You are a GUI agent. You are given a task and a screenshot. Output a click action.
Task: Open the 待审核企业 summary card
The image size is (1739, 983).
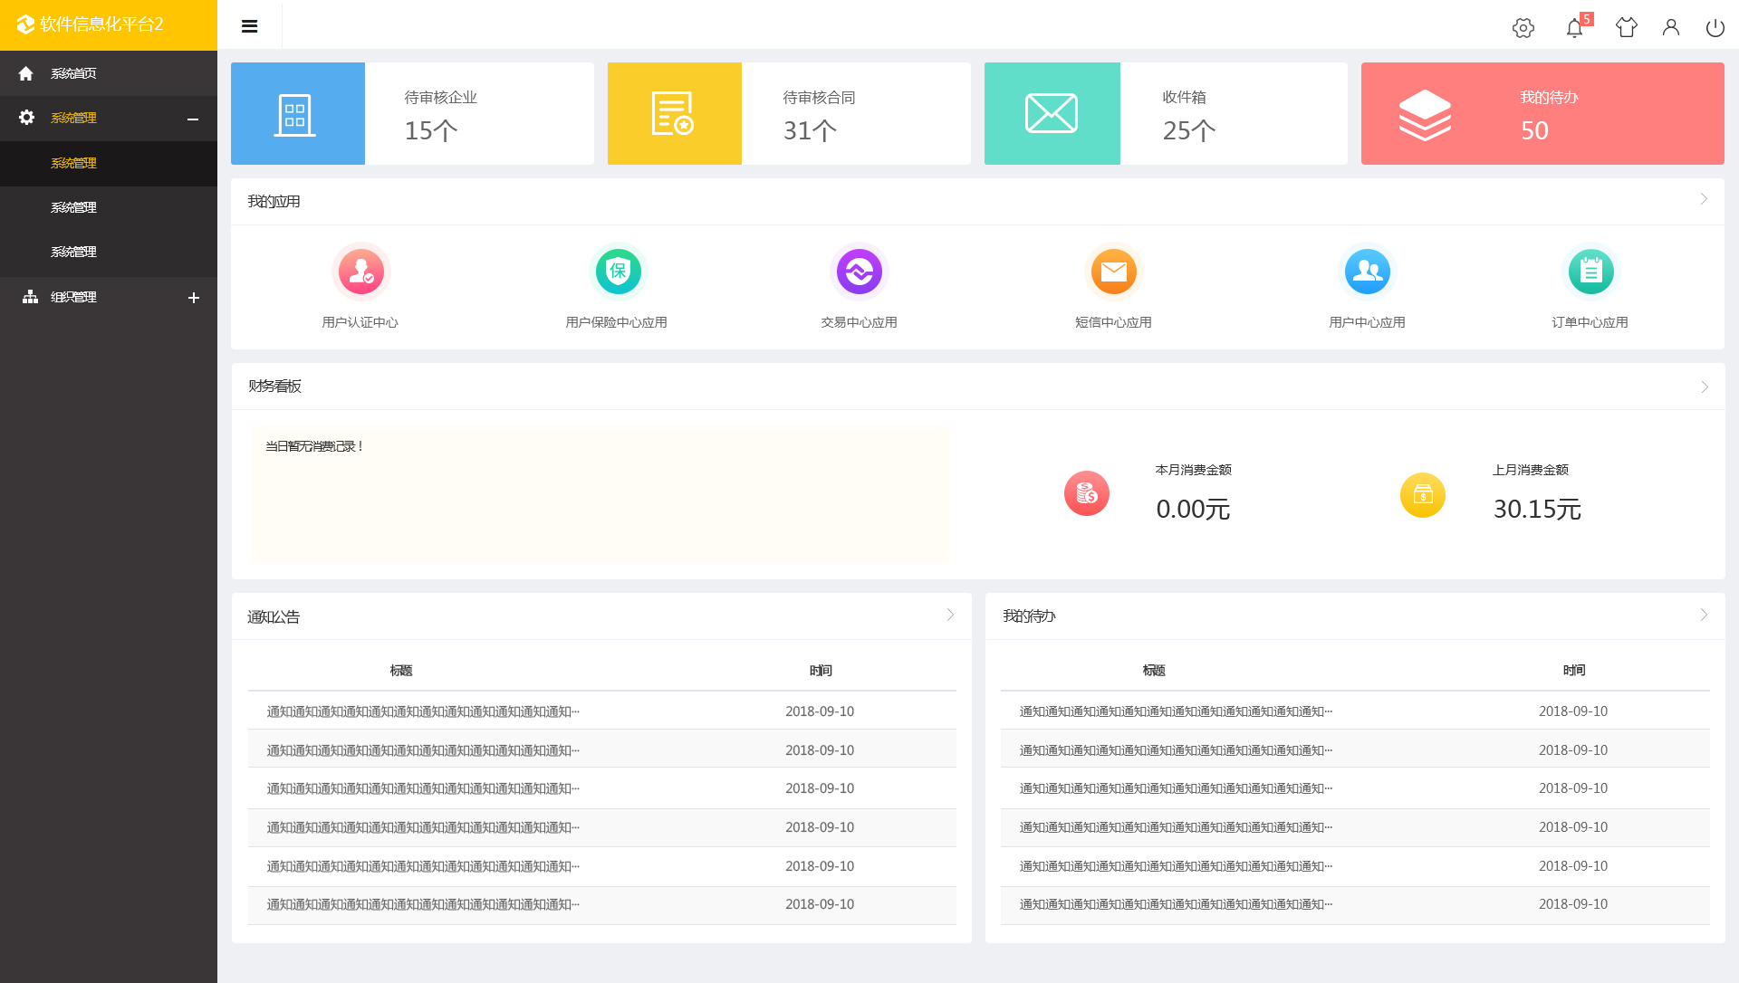pyautogui.click(x=412, y=113)
